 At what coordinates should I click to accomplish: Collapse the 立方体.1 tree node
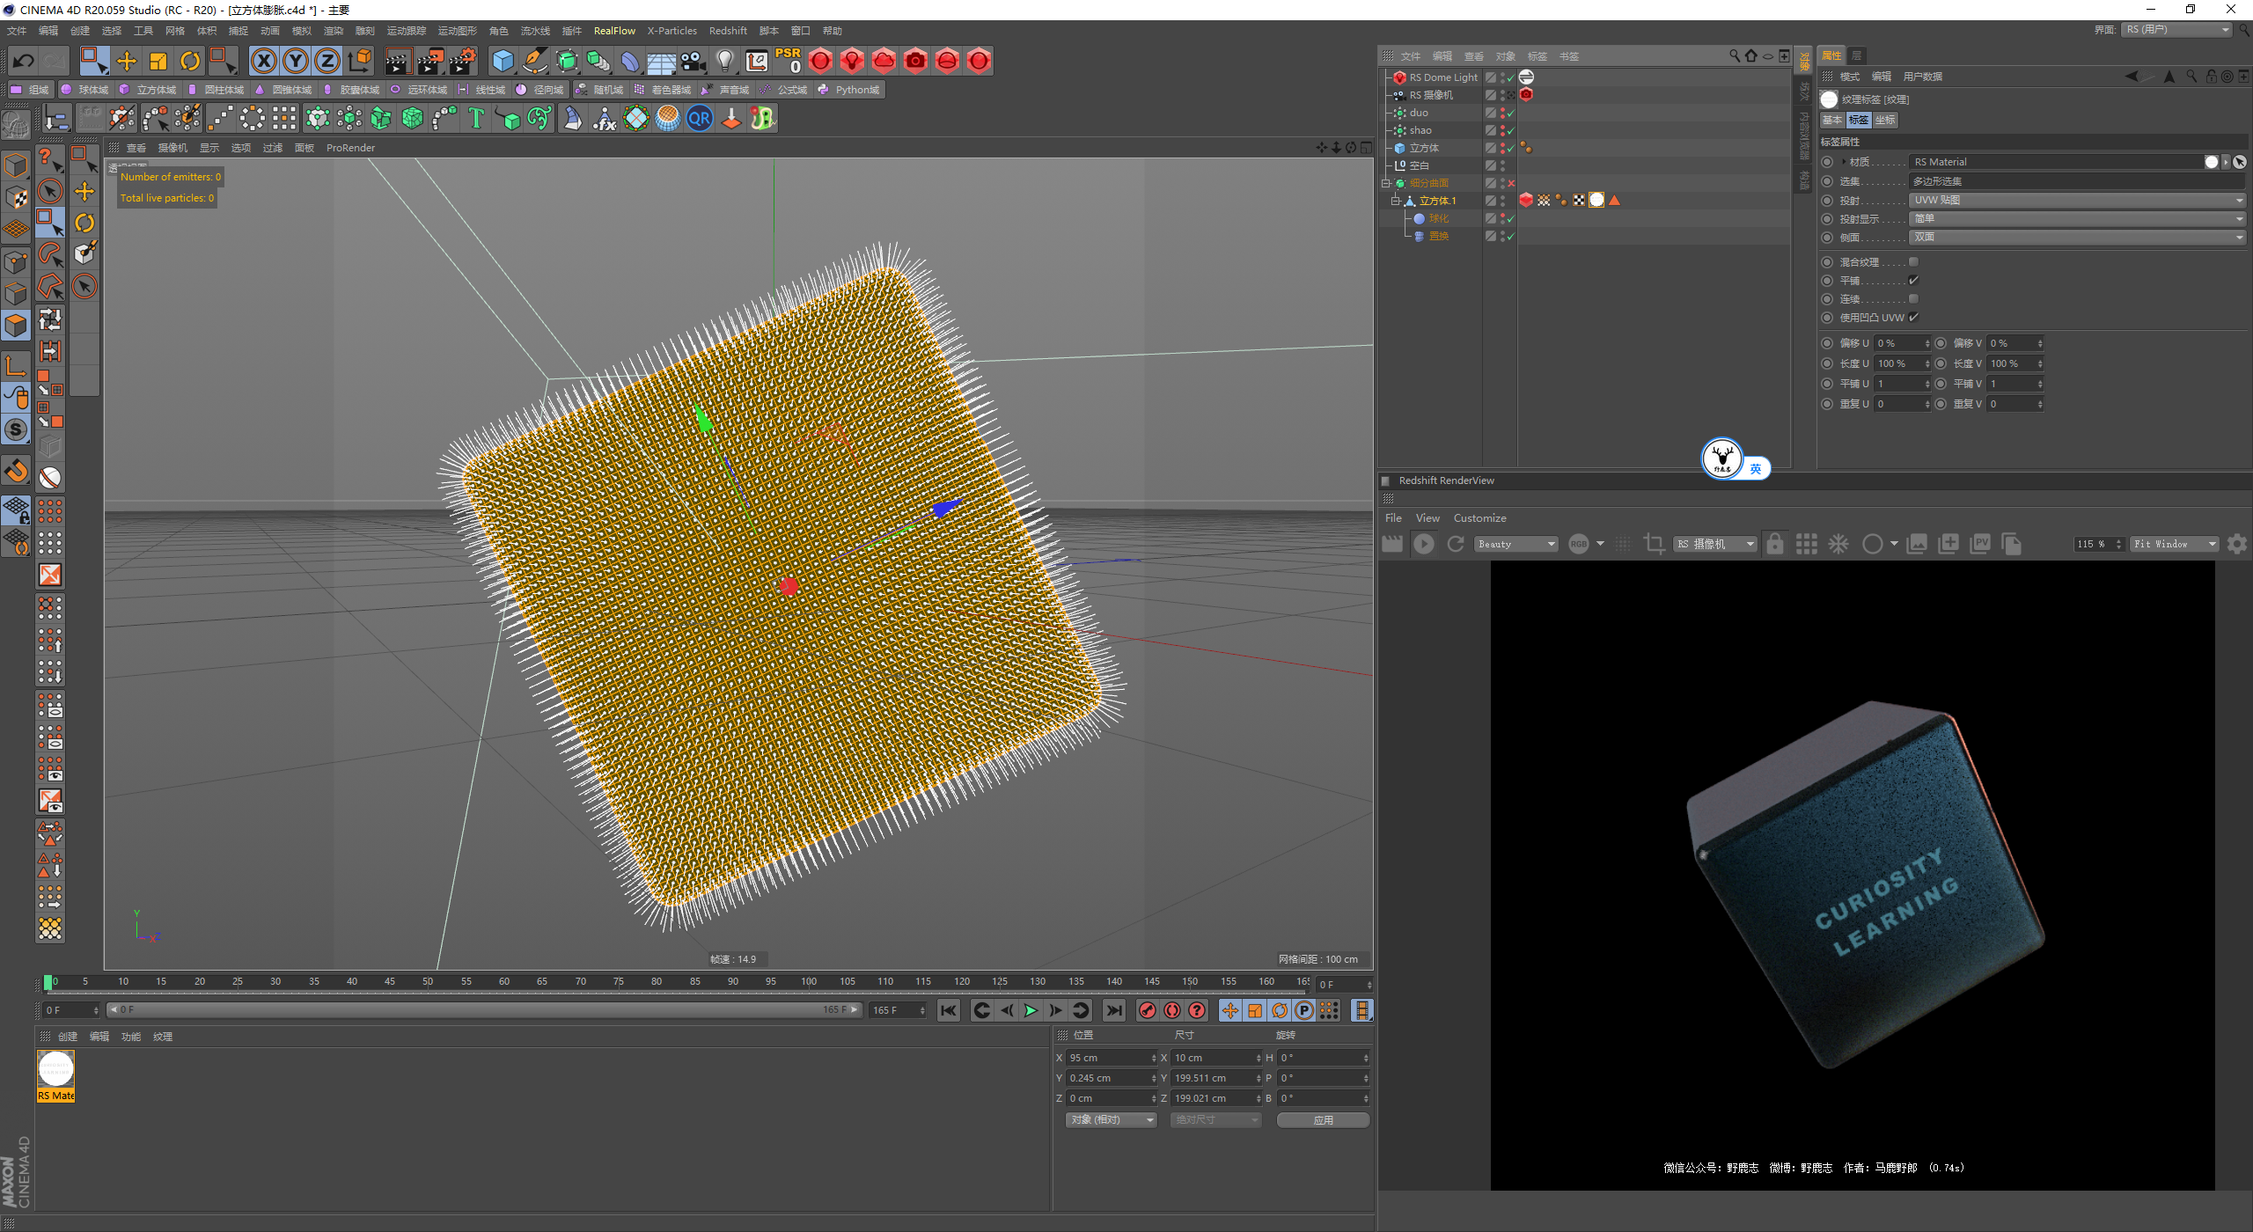pos(1395,201)
